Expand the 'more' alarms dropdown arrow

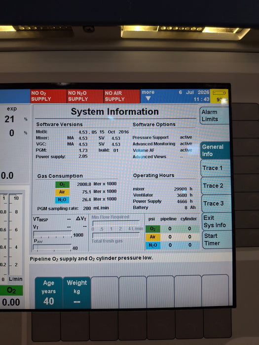click(148, 99)
